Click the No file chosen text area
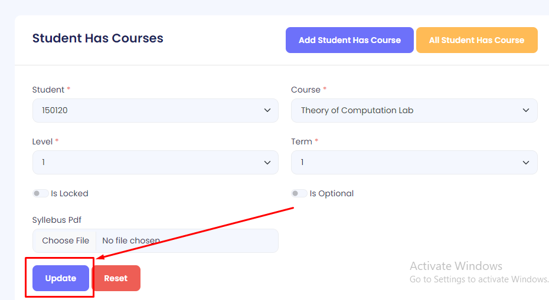This screenshot has width=549, height=300. point(131,240)
